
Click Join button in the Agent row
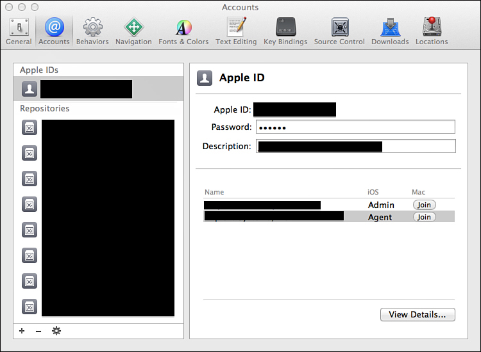tap(425, 217)
